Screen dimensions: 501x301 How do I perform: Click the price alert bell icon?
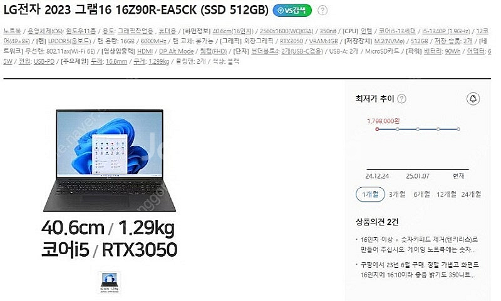pos(473,99)
